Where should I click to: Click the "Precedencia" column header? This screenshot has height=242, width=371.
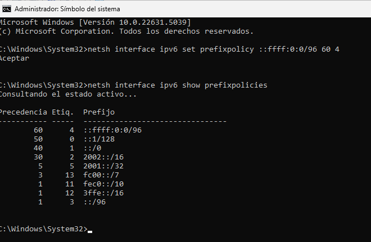click(x=22, y=112)
